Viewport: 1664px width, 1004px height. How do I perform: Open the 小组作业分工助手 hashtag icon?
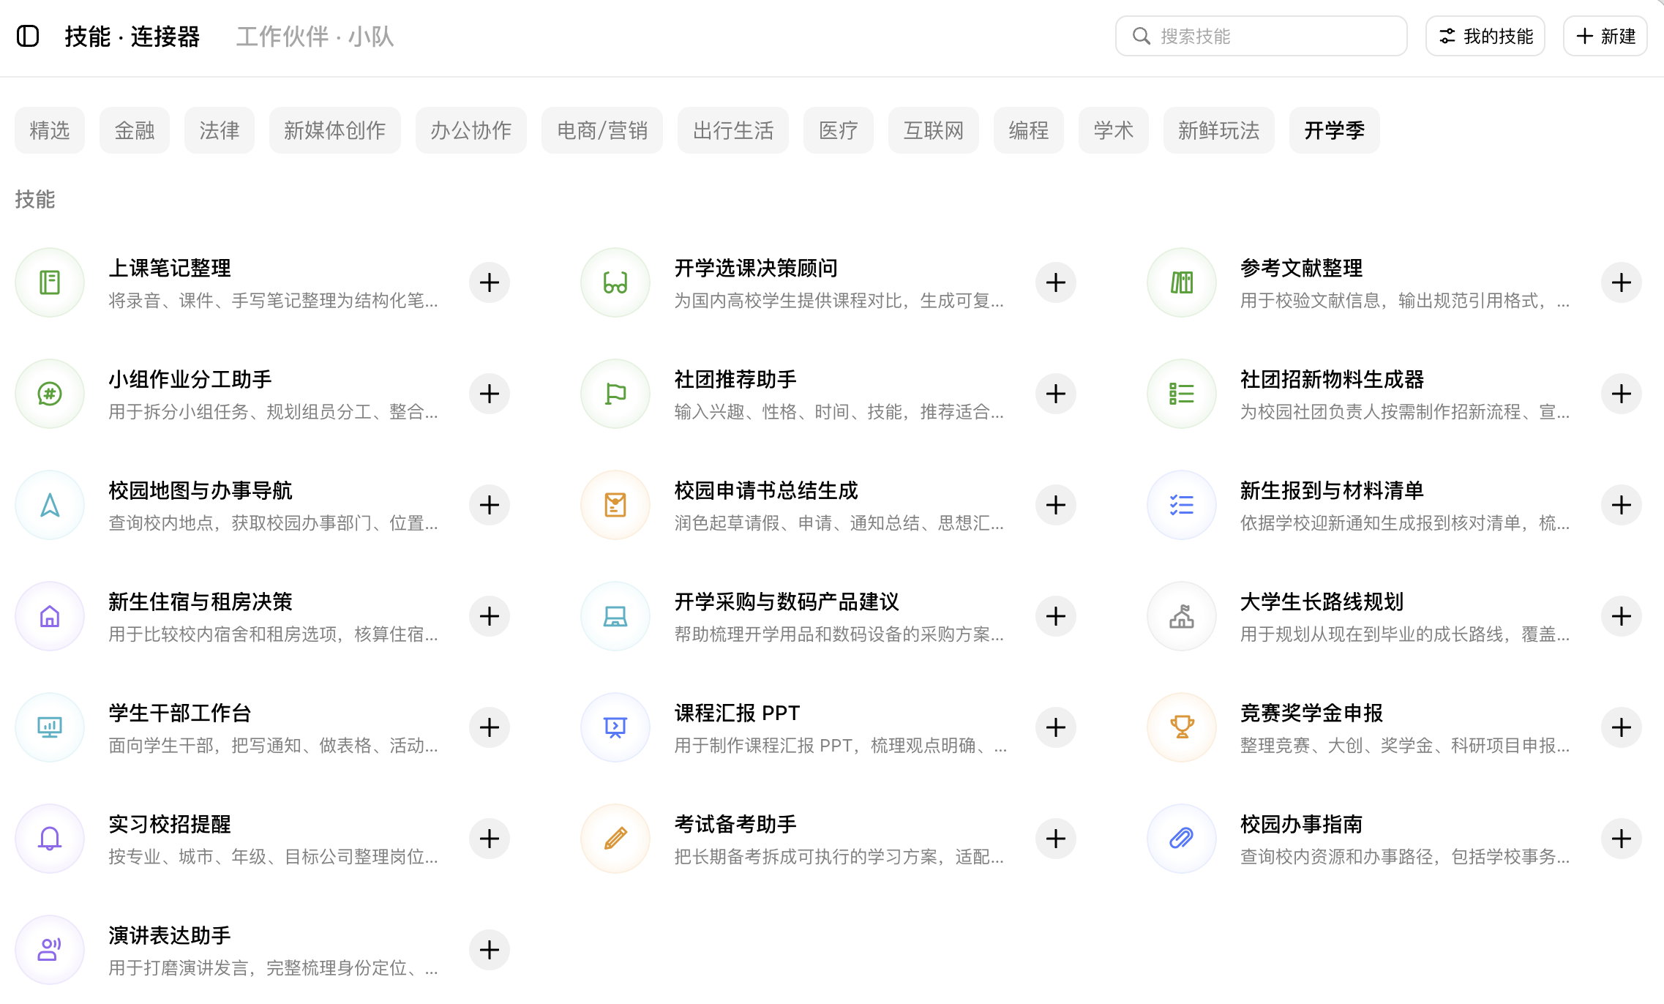[50, 394]
